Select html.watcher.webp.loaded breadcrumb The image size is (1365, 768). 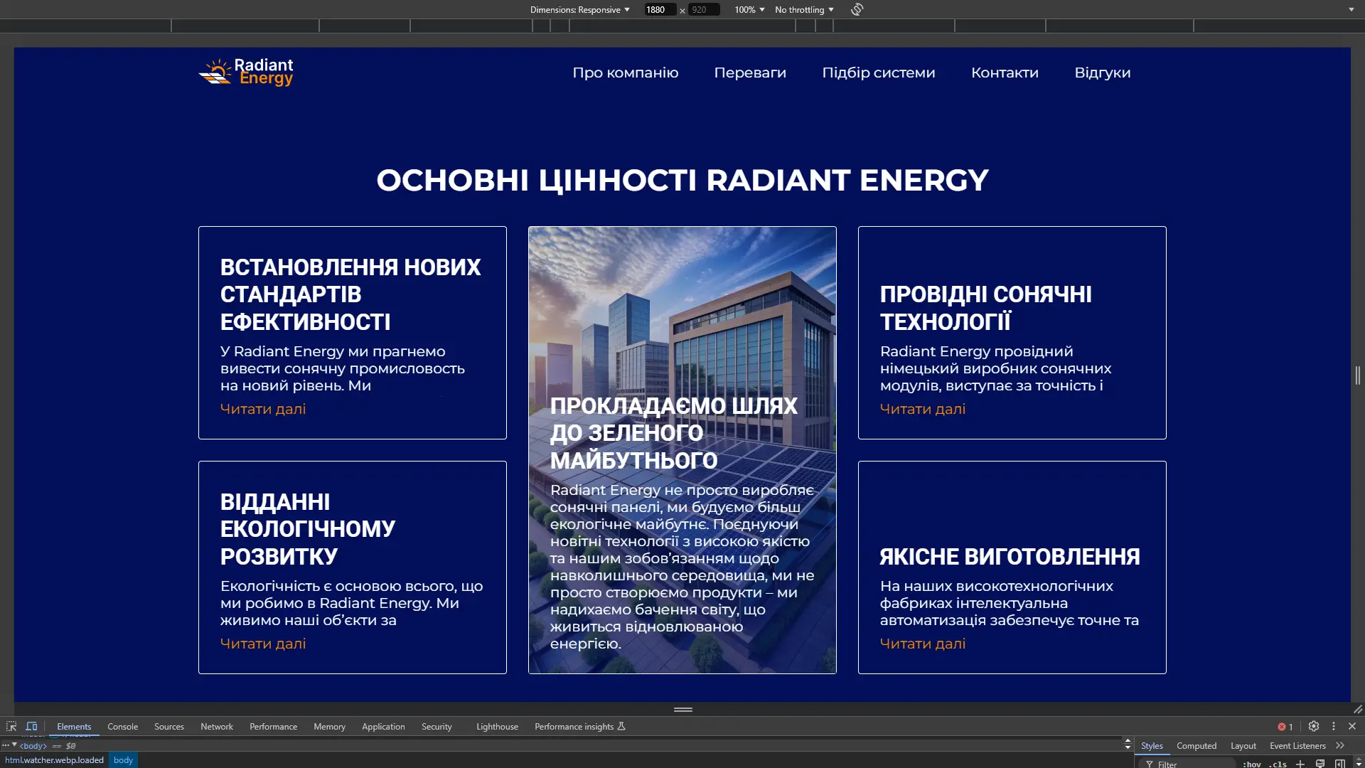(x=54, y=759)
